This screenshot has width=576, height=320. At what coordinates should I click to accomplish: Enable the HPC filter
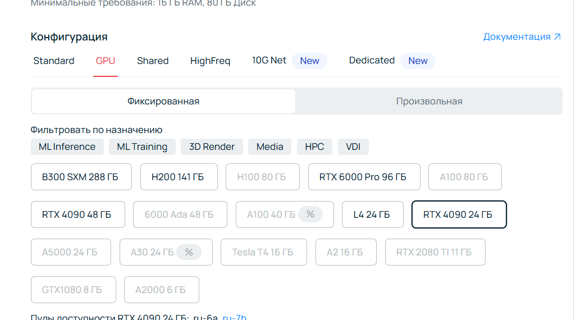point(314,147)
